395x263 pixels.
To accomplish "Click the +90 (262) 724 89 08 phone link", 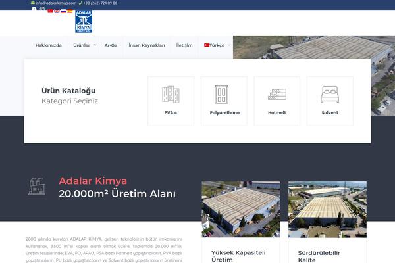I will coord(100,3).
